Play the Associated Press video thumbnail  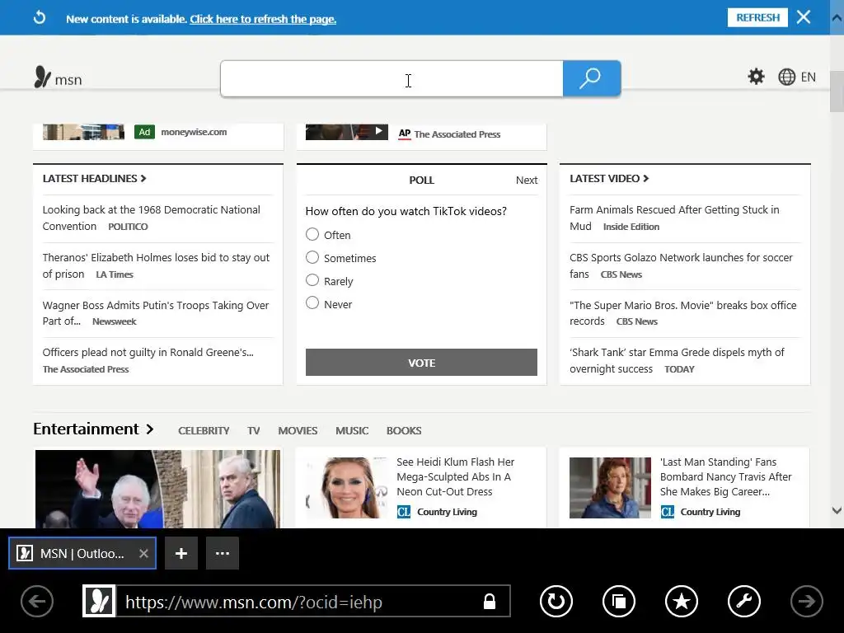[347, 131]
